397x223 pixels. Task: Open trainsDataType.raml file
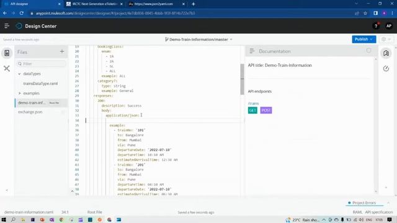pos(40,84)
